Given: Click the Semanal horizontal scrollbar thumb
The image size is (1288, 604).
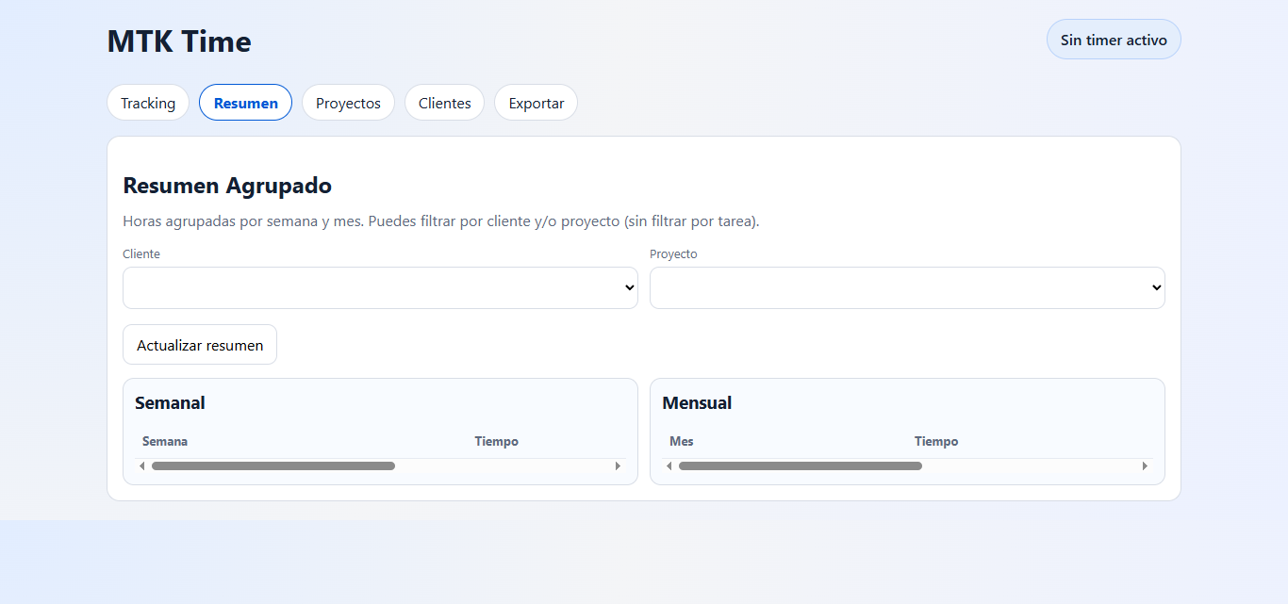Looking at the screenshot, I should (x=273, y=465).
